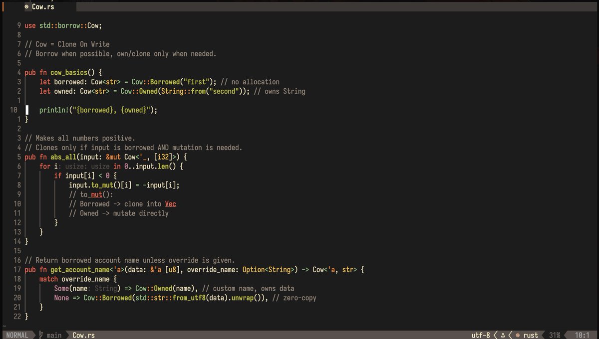
Task: Click the "second" string literal
Action: [x=224, y=91]
